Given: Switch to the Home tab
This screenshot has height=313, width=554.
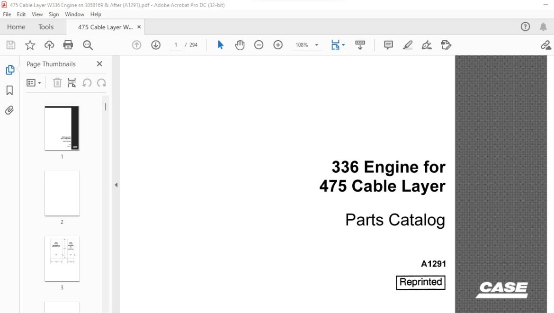Looking at the screenshot, I should coord(16,27).
